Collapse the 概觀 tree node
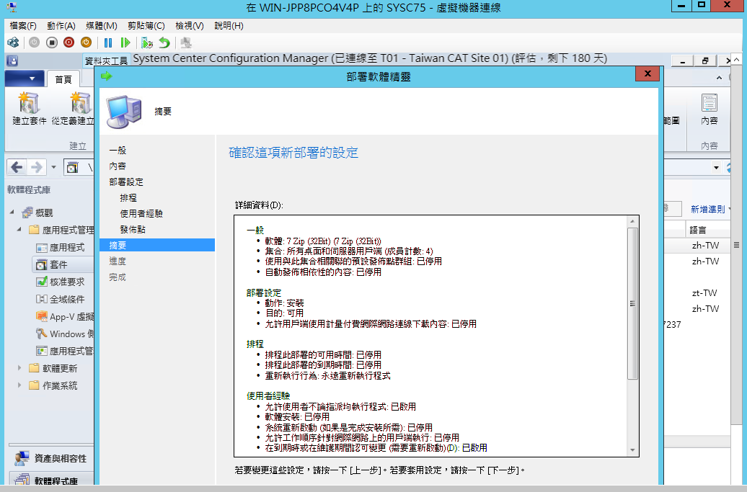The width and height of the screenshot is (747, 492). pos(12,213)
